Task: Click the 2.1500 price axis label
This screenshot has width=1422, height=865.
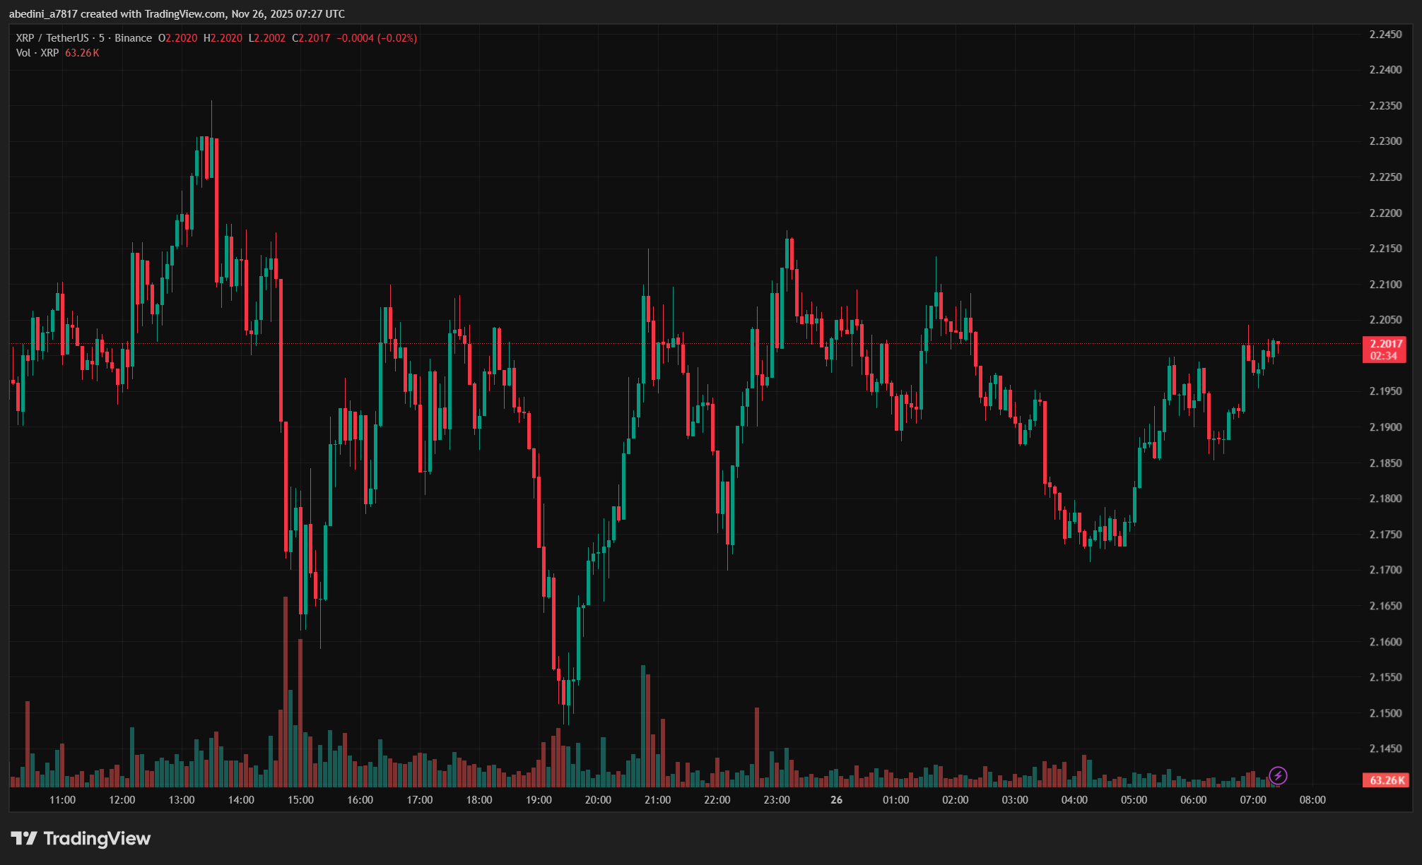Action: point(1385,713)
